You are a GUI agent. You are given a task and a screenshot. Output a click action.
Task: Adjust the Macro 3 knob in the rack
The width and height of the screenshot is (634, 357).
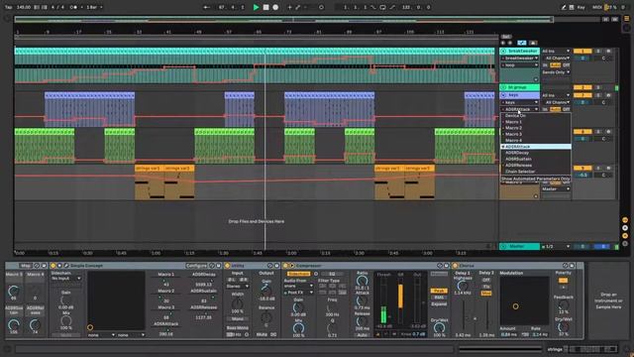(x=13, y=291)
